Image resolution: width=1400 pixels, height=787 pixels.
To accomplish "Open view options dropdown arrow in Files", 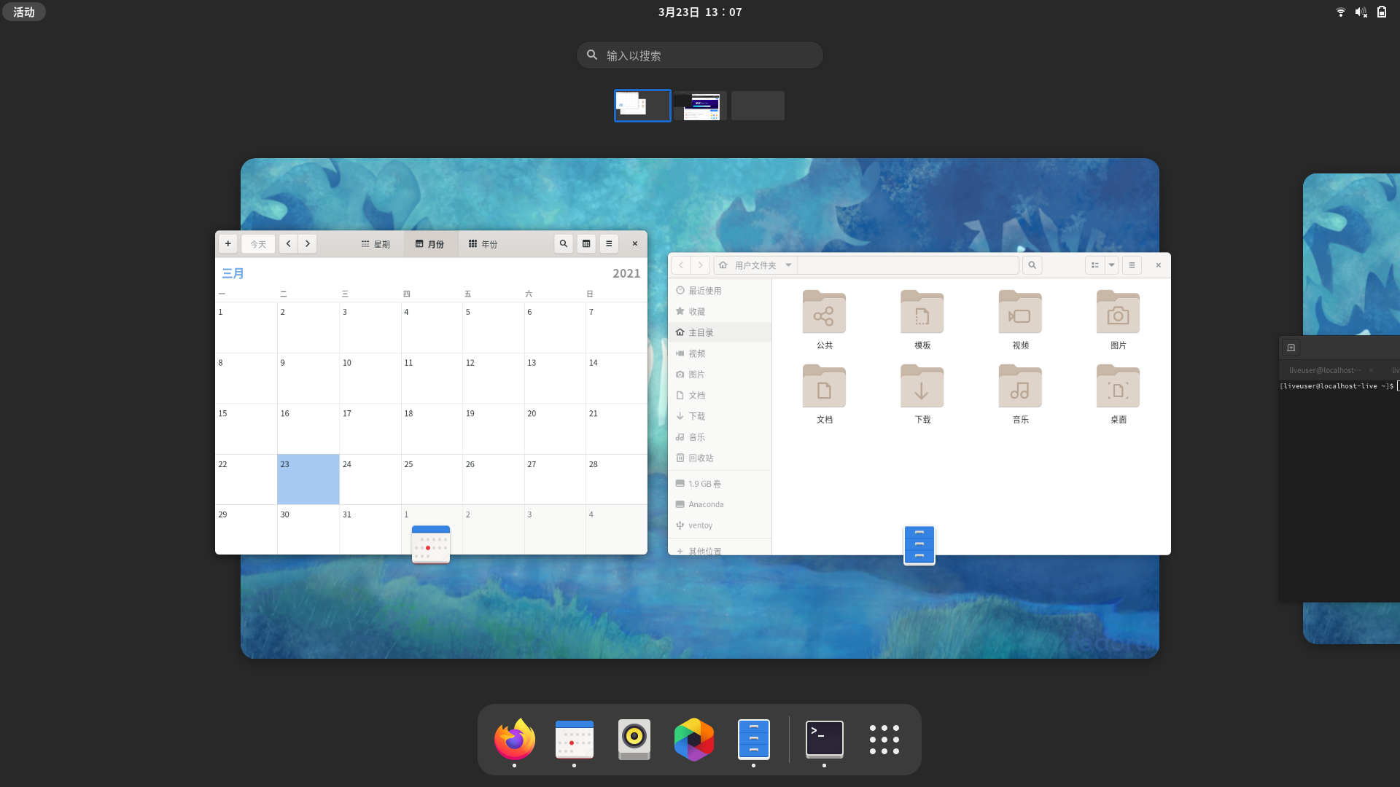I will (1112, 265).
